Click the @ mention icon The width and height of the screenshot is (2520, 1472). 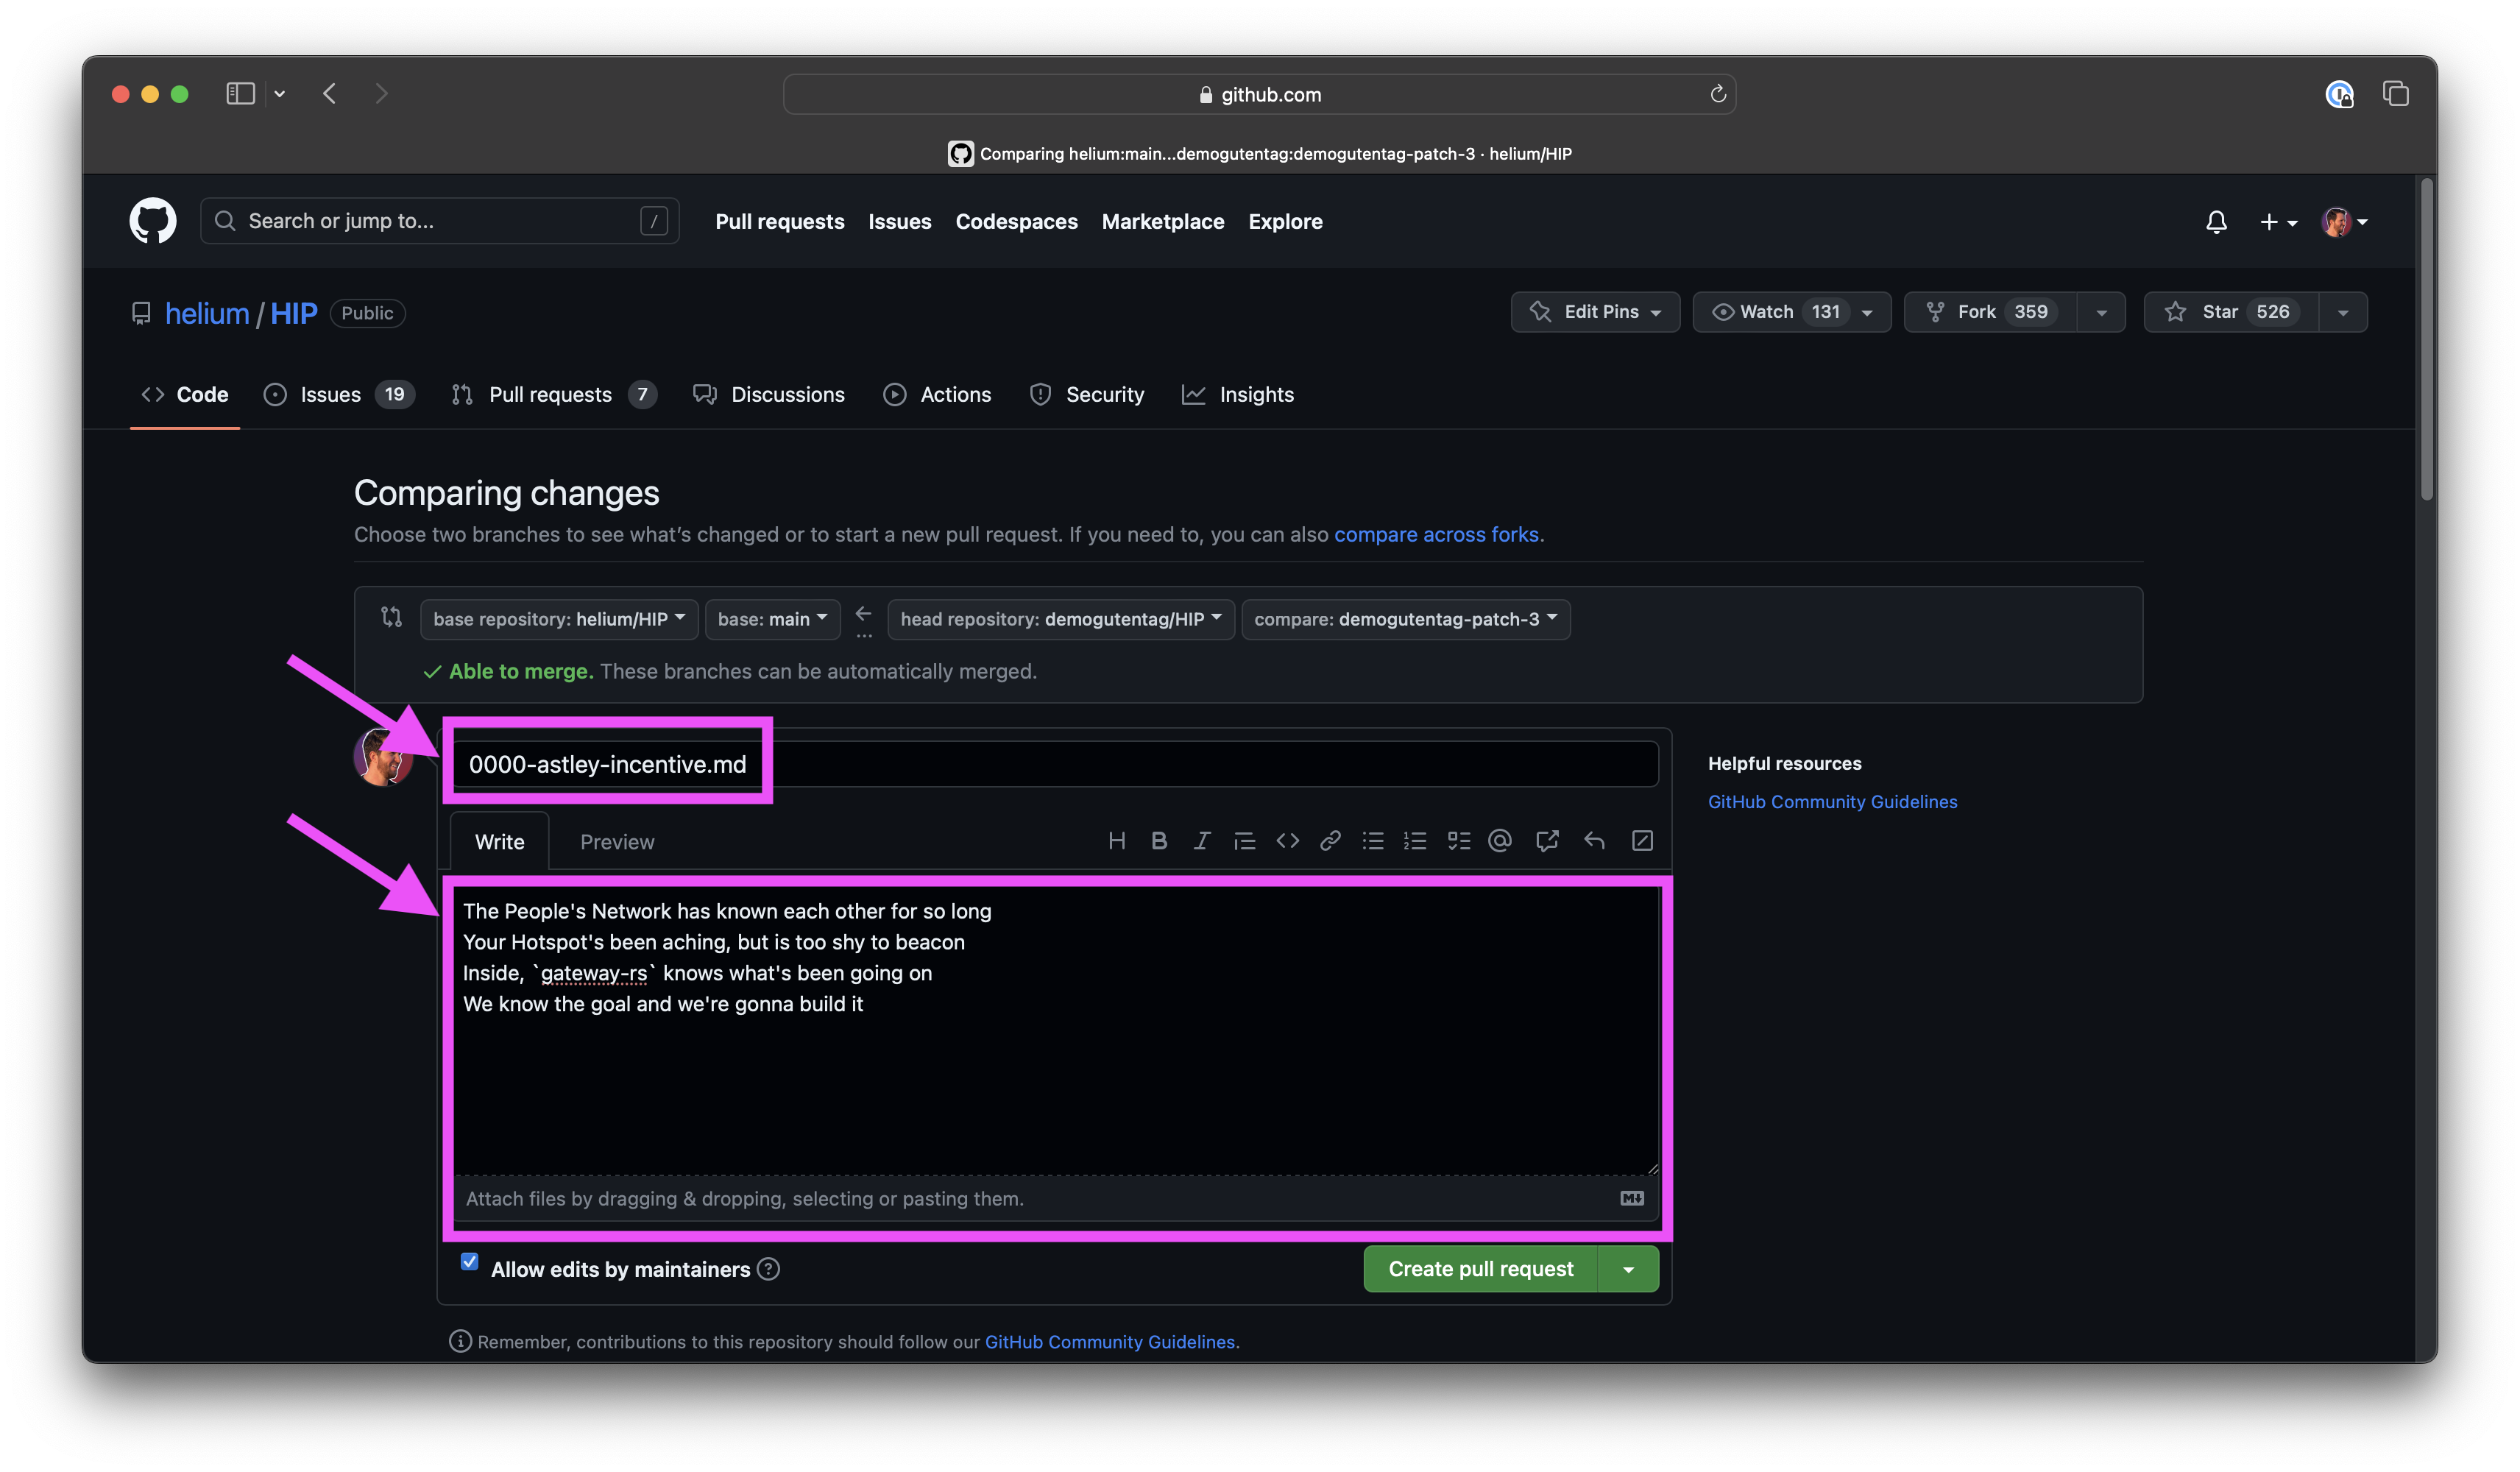click(1499, 841)
